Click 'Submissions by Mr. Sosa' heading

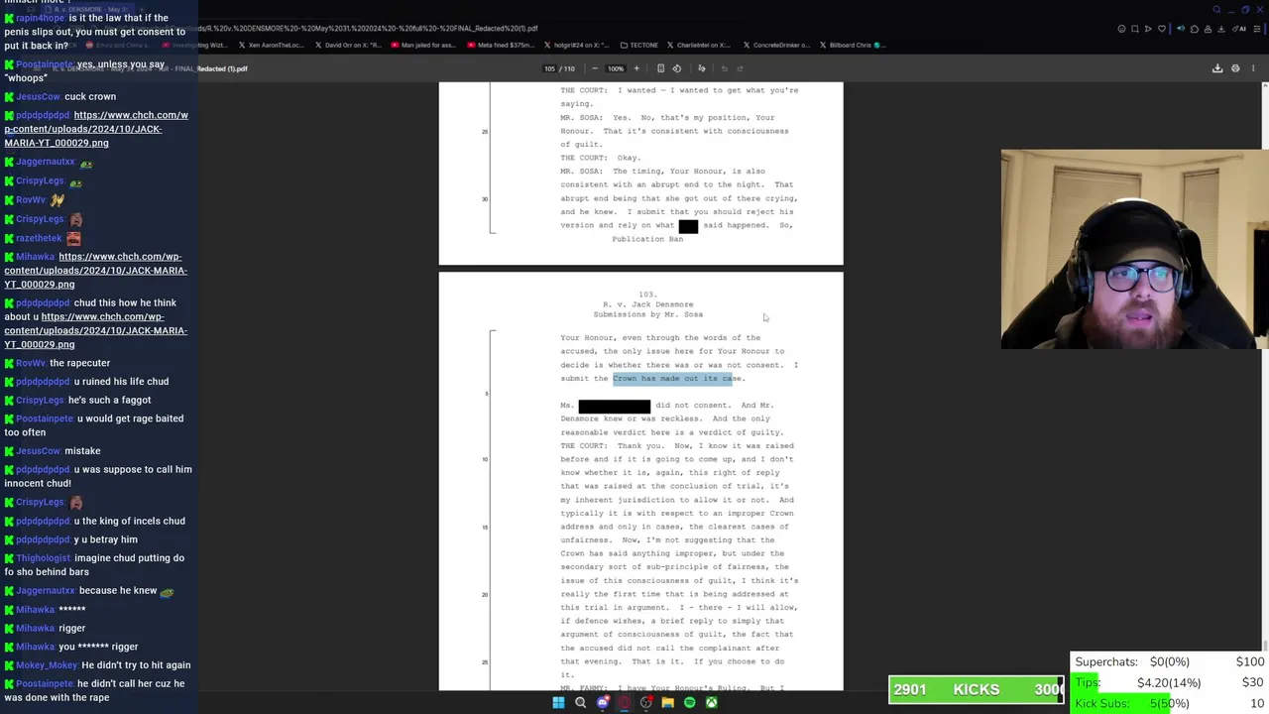point(647,314)
